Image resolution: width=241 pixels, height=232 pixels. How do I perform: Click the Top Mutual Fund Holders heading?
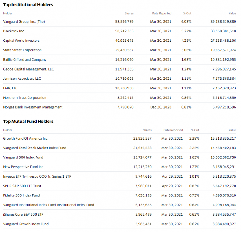click(28, 122)
